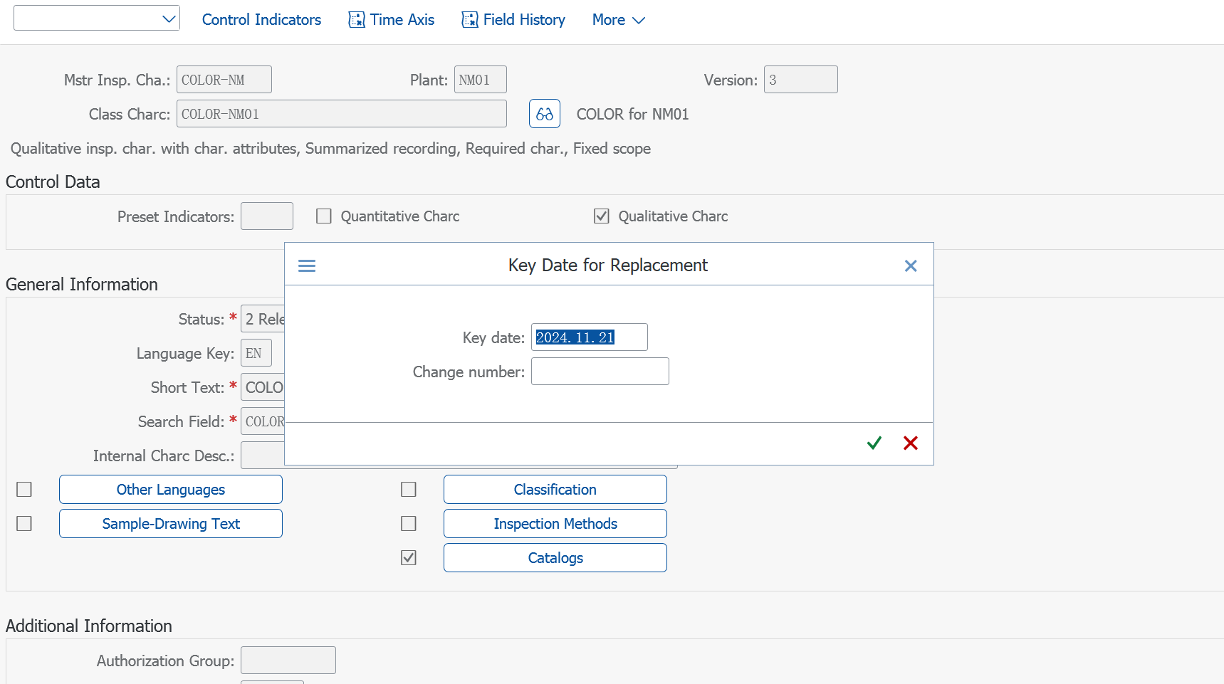
Task: Click the Other Languages button
Action: coord(171,490)
